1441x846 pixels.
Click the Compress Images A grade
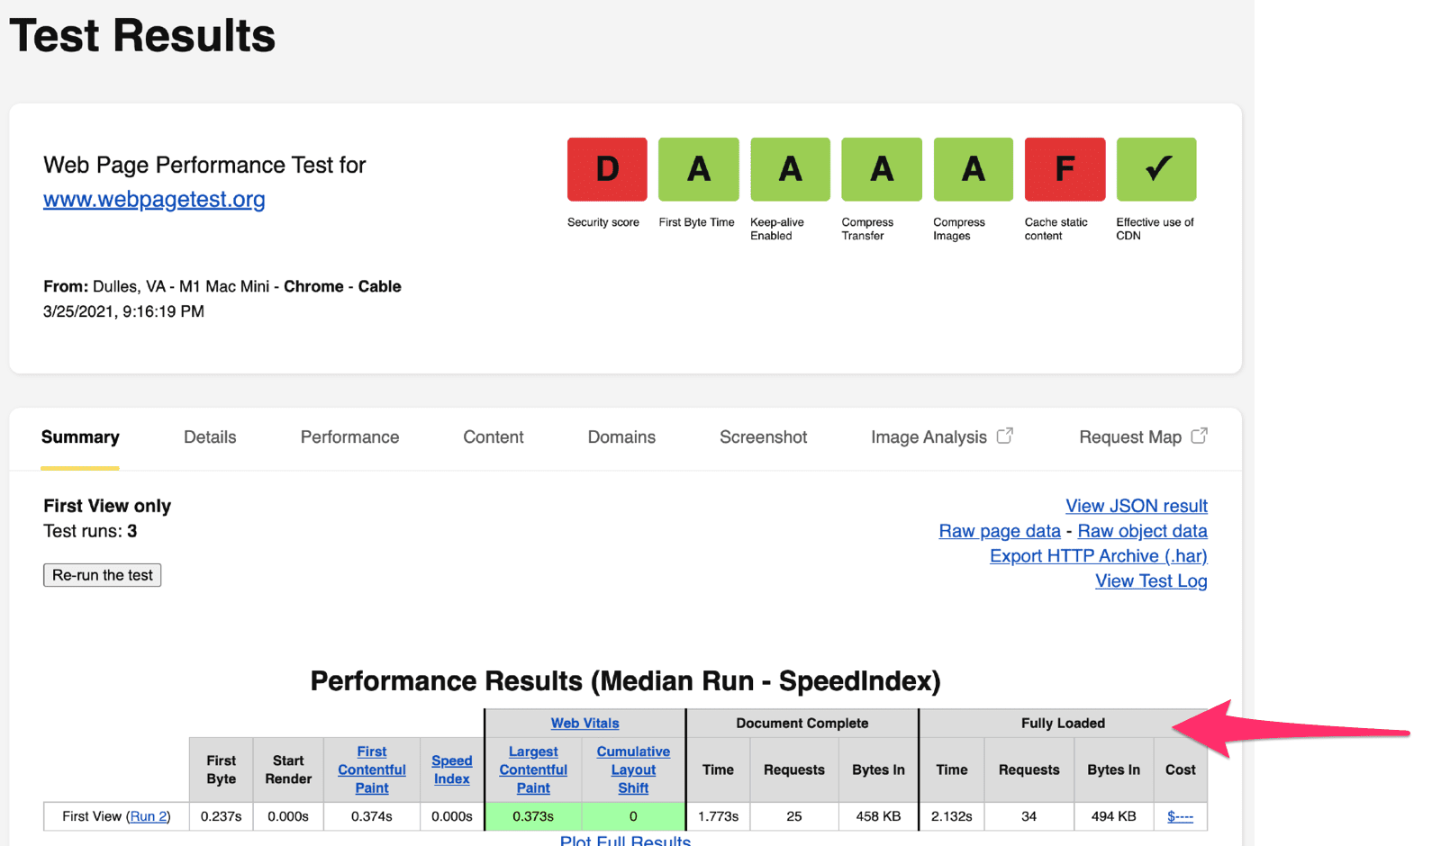coord(974,169)
